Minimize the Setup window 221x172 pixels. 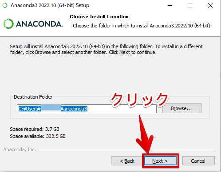point(170,5)
